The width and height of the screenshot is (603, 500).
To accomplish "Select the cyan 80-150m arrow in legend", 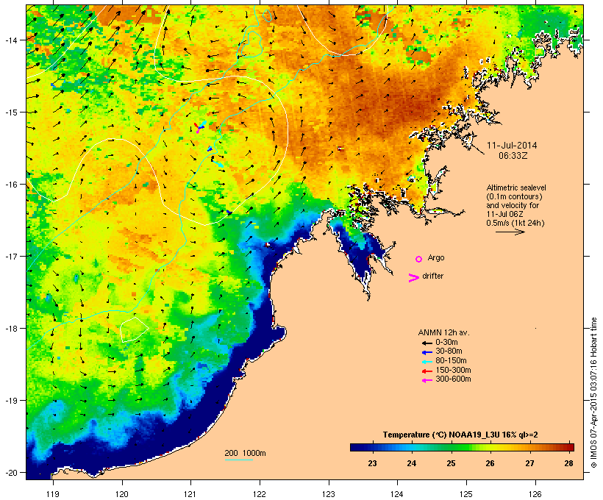I will 427,362.
